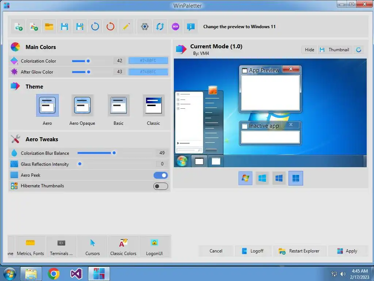Click the red circular reset arrow
This screenshot has height=281, width=374.
[x=110, y=26]
